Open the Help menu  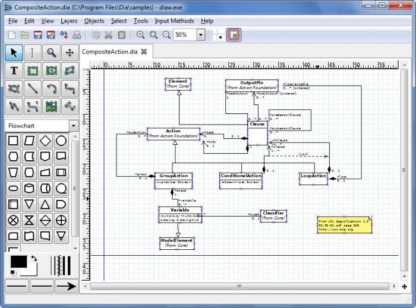coord(207,21)
